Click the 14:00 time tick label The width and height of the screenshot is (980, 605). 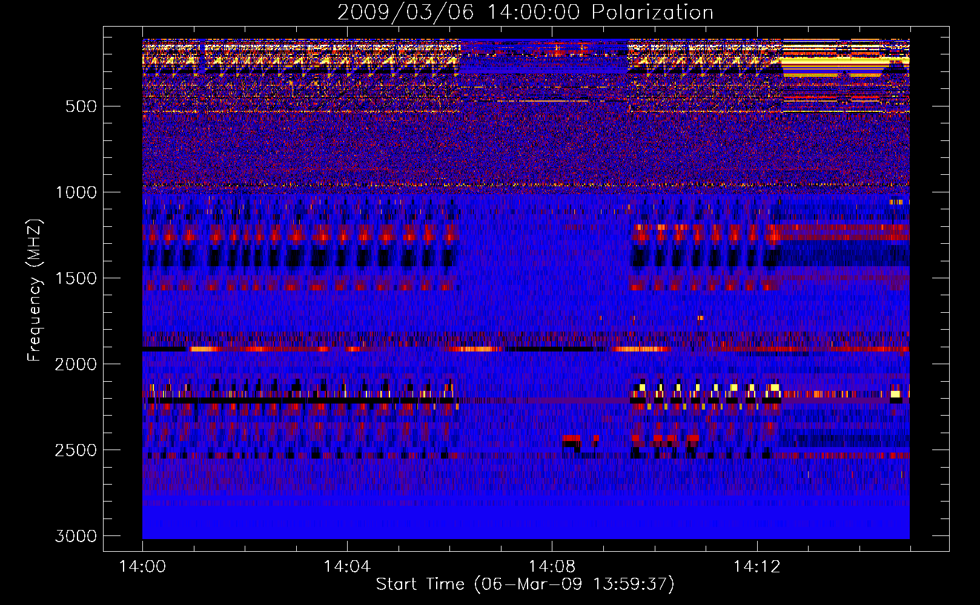[142, 567]
